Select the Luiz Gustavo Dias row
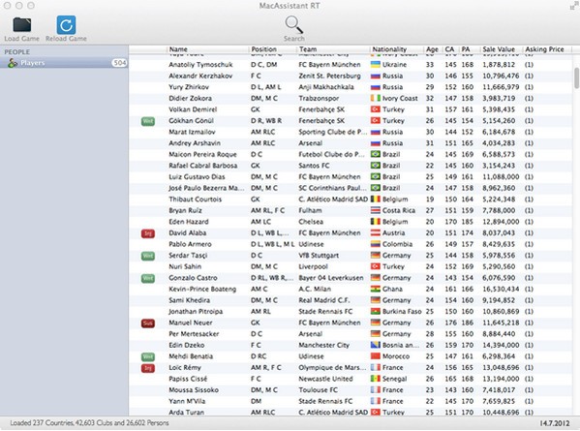Viewport: 580px width, 431px height. click(351, 177)
